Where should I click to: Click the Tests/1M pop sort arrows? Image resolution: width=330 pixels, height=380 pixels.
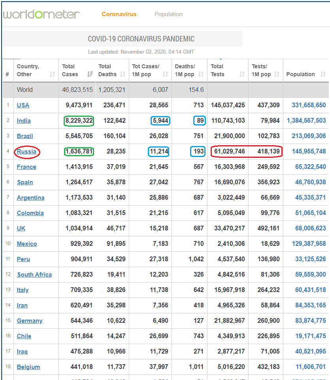(277, 74)
